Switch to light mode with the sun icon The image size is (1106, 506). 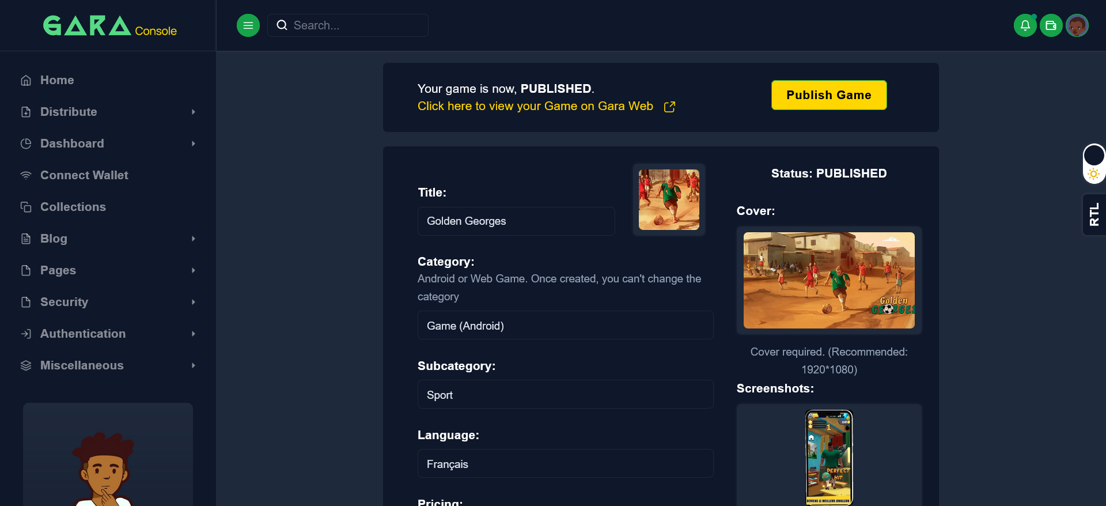click(x=1094, y=174)
